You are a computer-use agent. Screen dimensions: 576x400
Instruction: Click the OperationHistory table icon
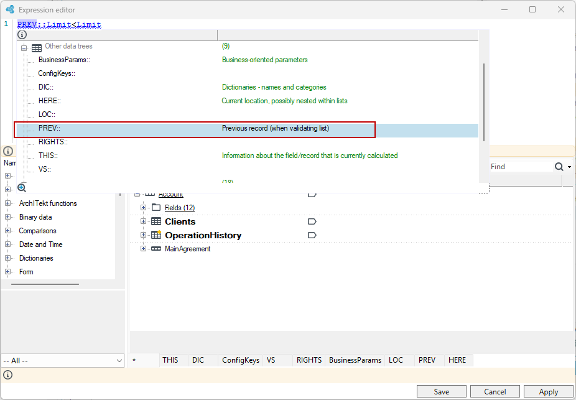coord(156,235)
